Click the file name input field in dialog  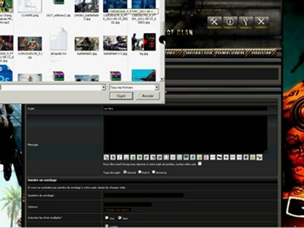(51, 87)
